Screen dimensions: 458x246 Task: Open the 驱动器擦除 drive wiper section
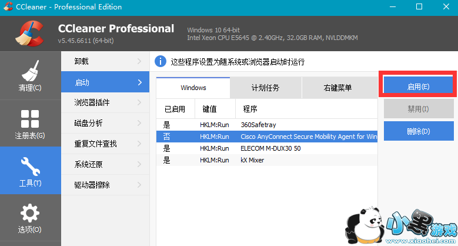pos(105,185)
